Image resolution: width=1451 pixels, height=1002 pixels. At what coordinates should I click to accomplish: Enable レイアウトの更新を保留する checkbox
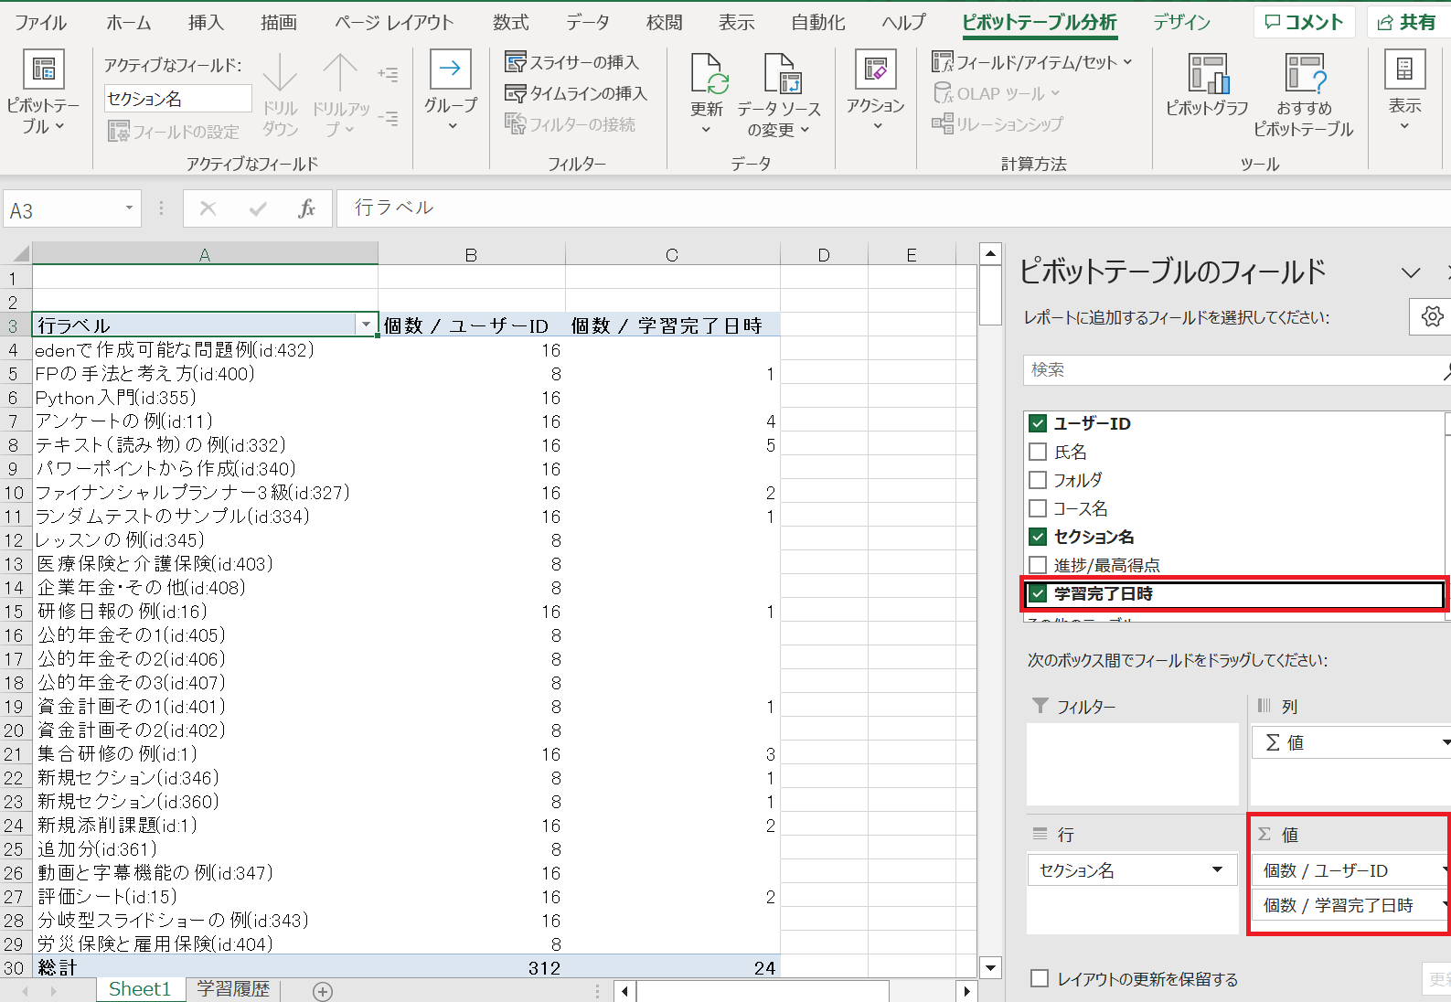click(x=1040, y=978)
